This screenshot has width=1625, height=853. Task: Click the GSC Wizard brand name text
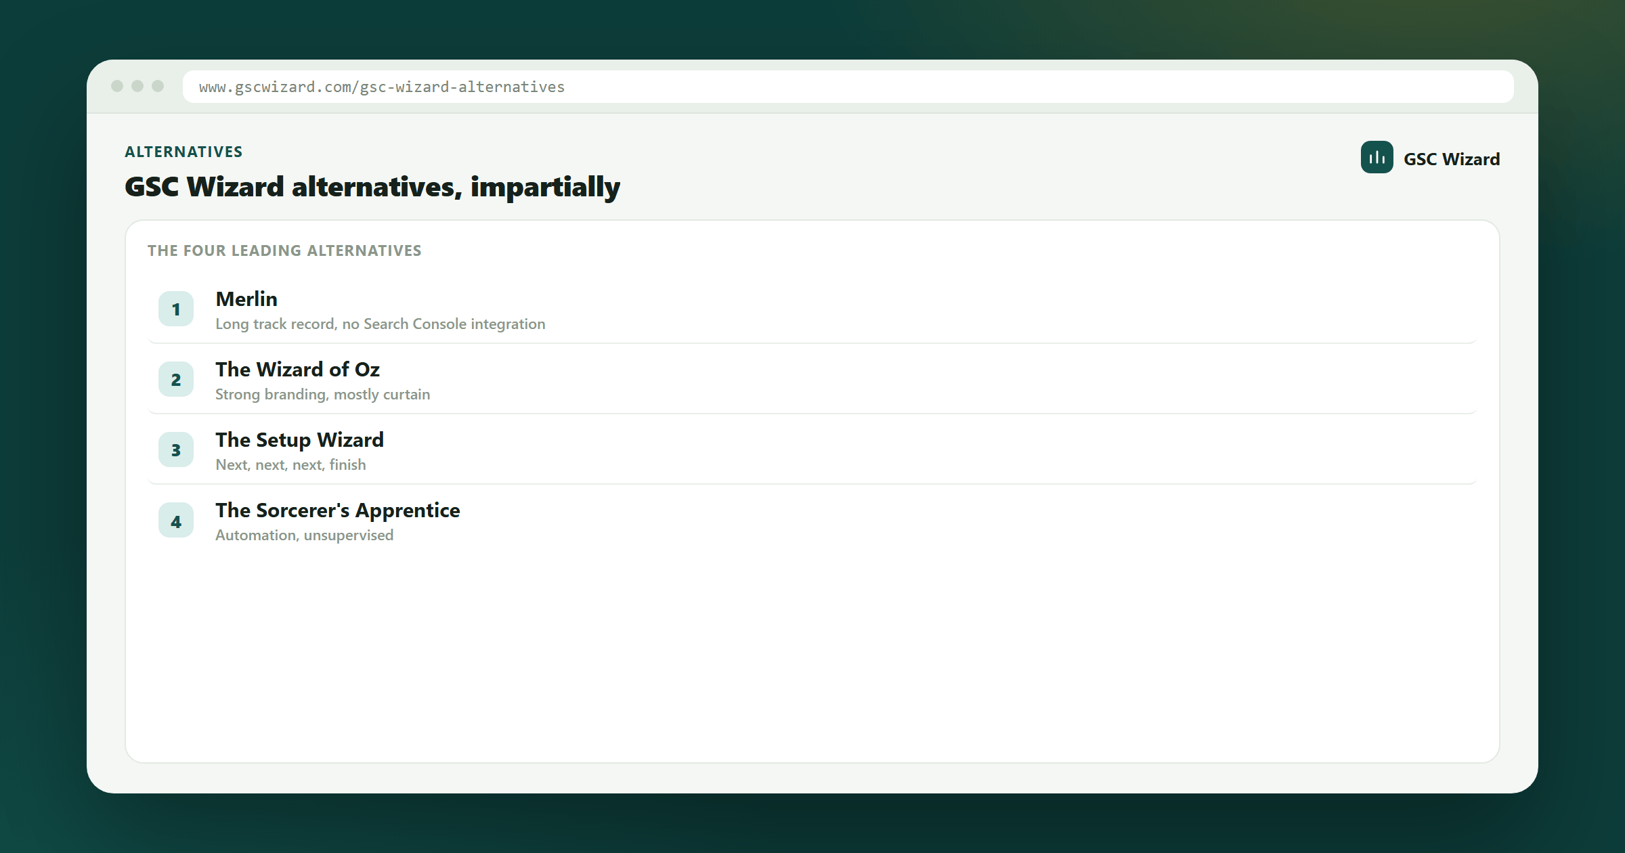pyautogui.click(x=1452, y=159)
